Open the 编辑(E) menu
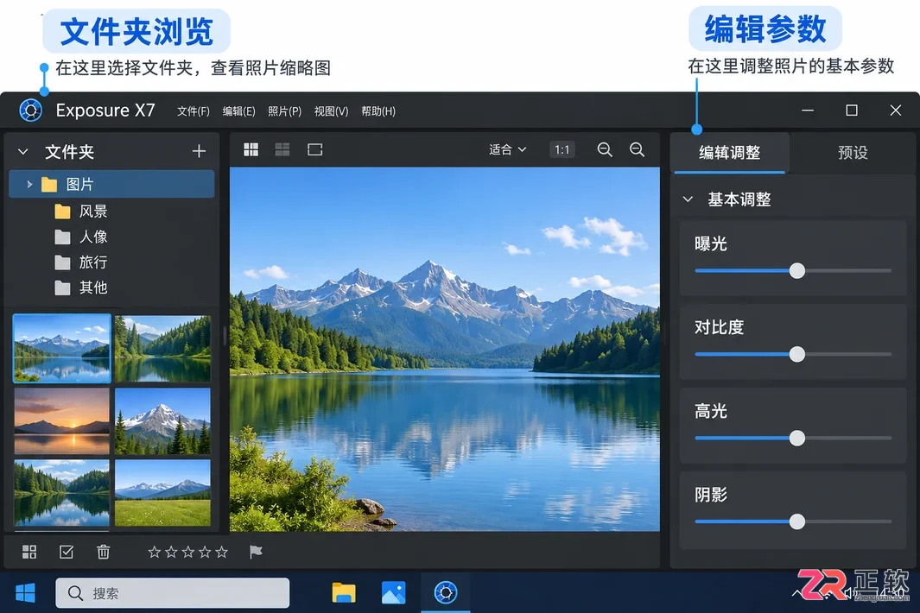 (238, 111)
